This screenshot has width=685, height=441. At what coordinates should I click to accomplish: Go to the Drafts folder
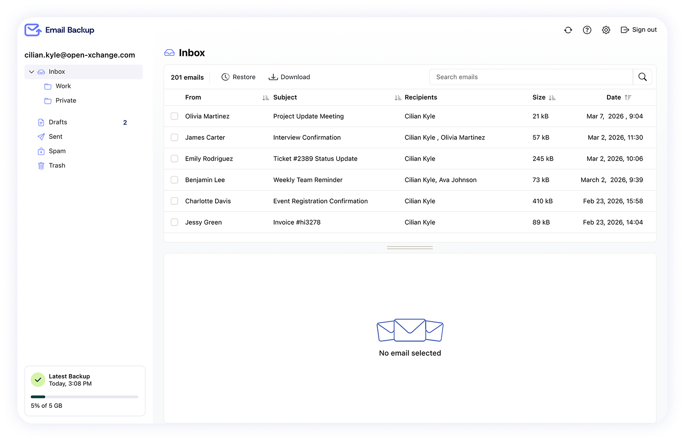(58, 122)
